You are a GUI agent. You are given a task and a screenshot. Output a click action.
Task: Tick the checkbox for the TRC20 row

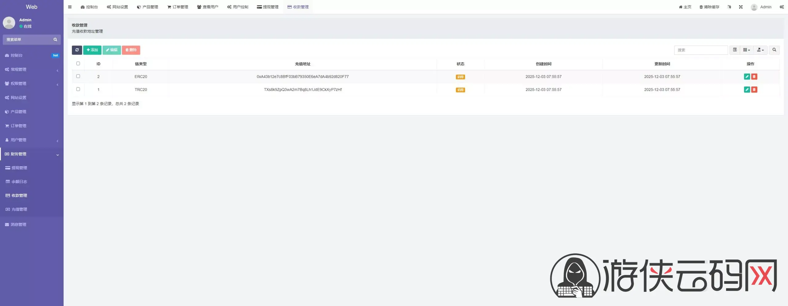(x=78, y=89)
